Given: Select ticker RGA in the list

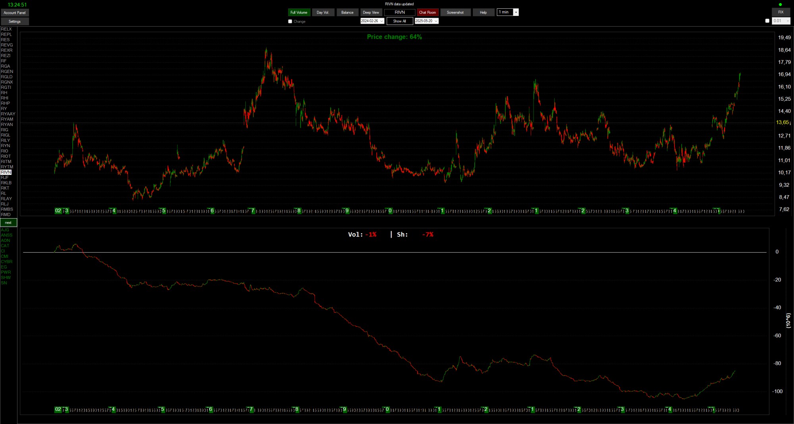Looking at the screenshot, I should (x=6, y=66).
